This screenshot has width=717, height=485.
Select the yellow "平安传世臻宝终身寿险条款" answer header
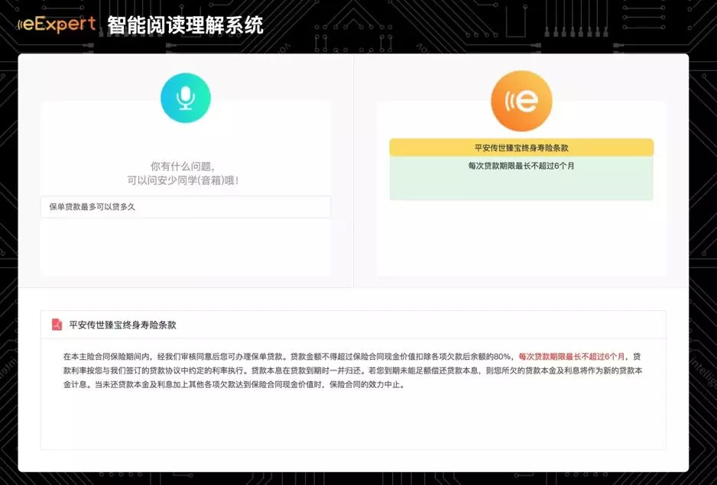(521, 147)
